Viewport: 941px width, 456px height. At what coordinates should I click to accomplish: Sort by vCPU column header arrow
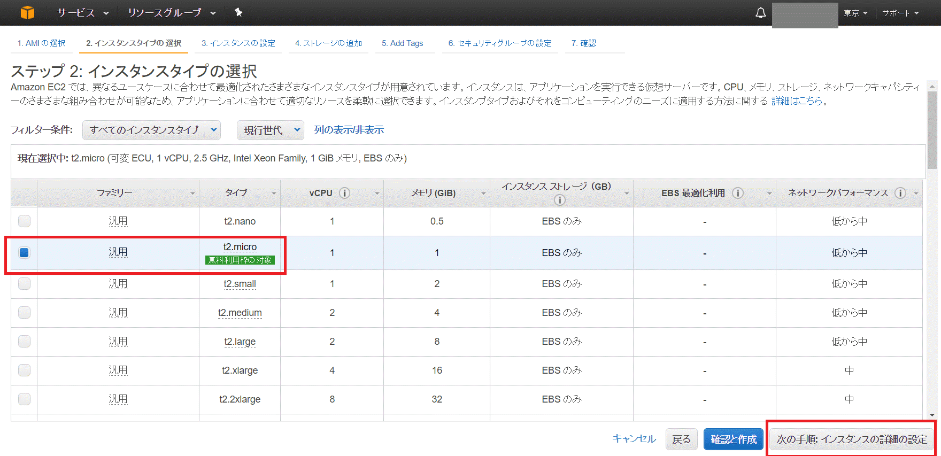point(377,194)
